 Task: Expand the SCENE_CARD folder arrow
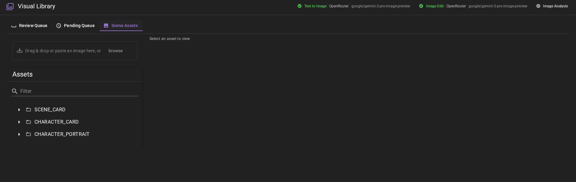(19, 110)
